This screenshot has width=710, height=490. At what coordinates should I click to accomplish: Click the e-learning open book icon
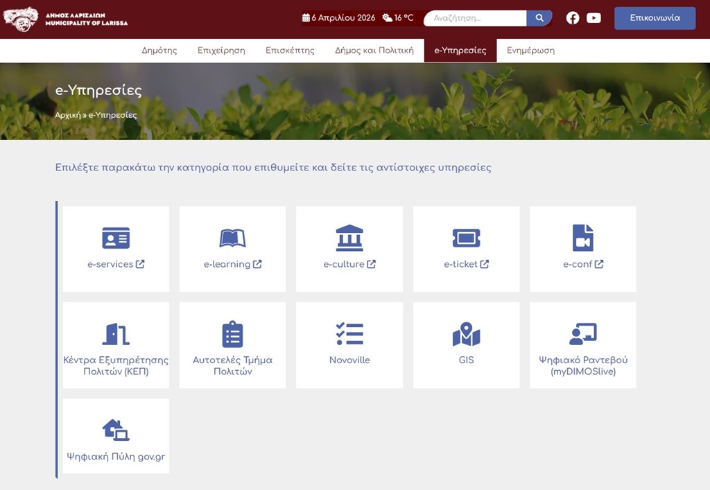(232, 238)
